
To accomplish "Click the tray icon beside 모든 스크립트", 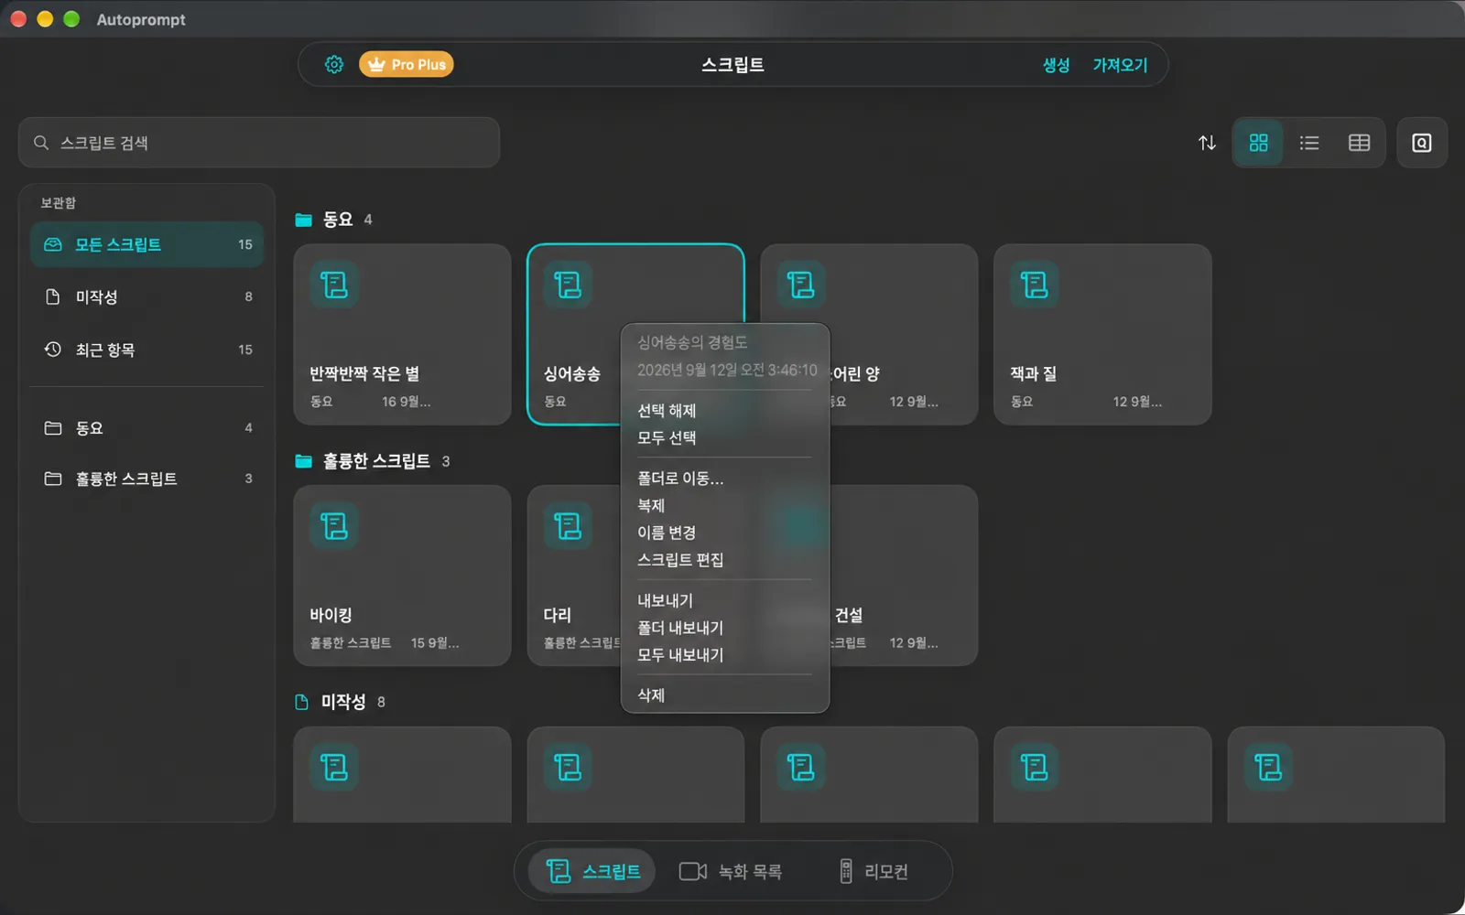I will point(53,244).
